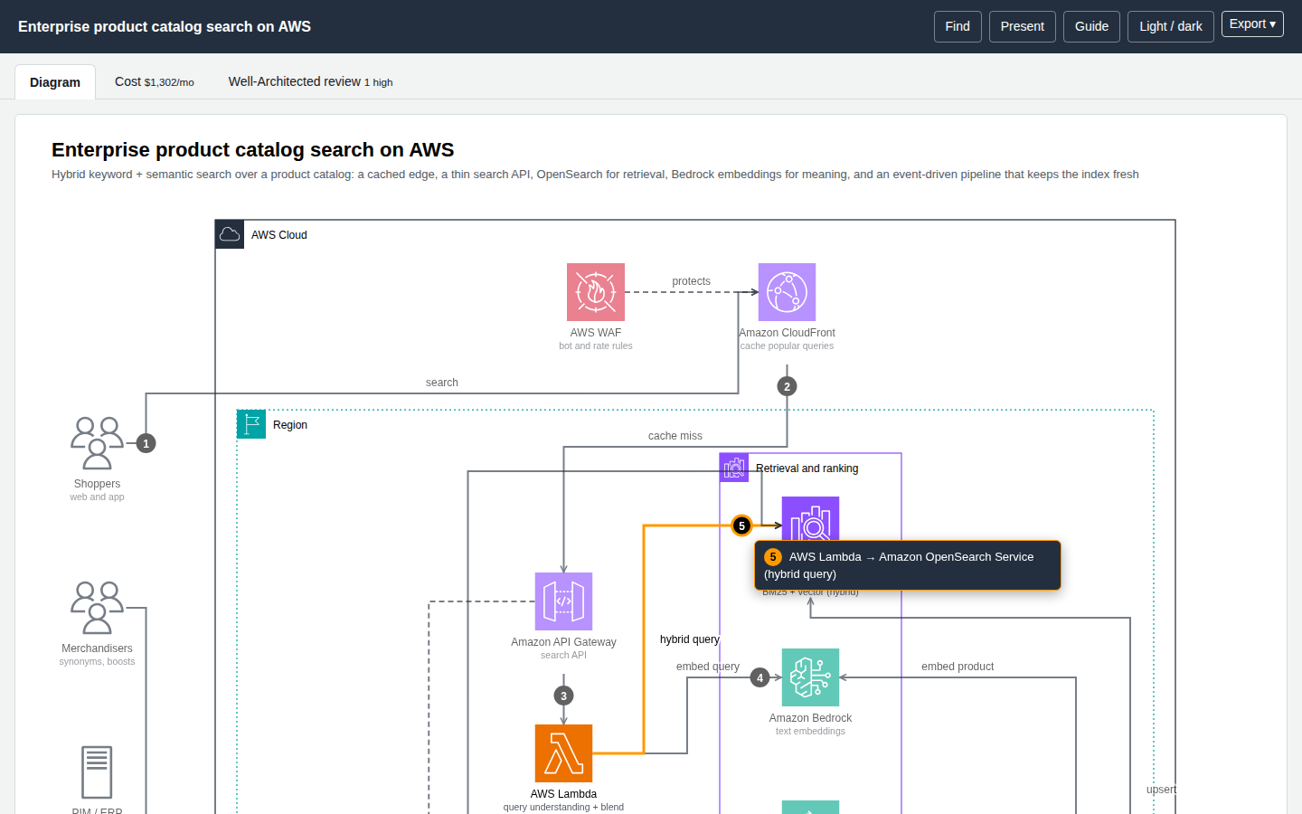Image resolution: width=1302 pixels, height=814 pixels.
Task: Click the Retrieval and ranking group icon
Action: [734, 468]
